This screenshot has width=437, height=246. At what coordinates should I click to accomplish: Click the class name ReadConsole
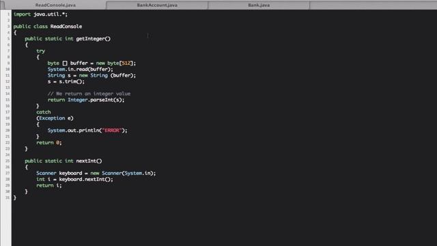click(x=66, y=27)
